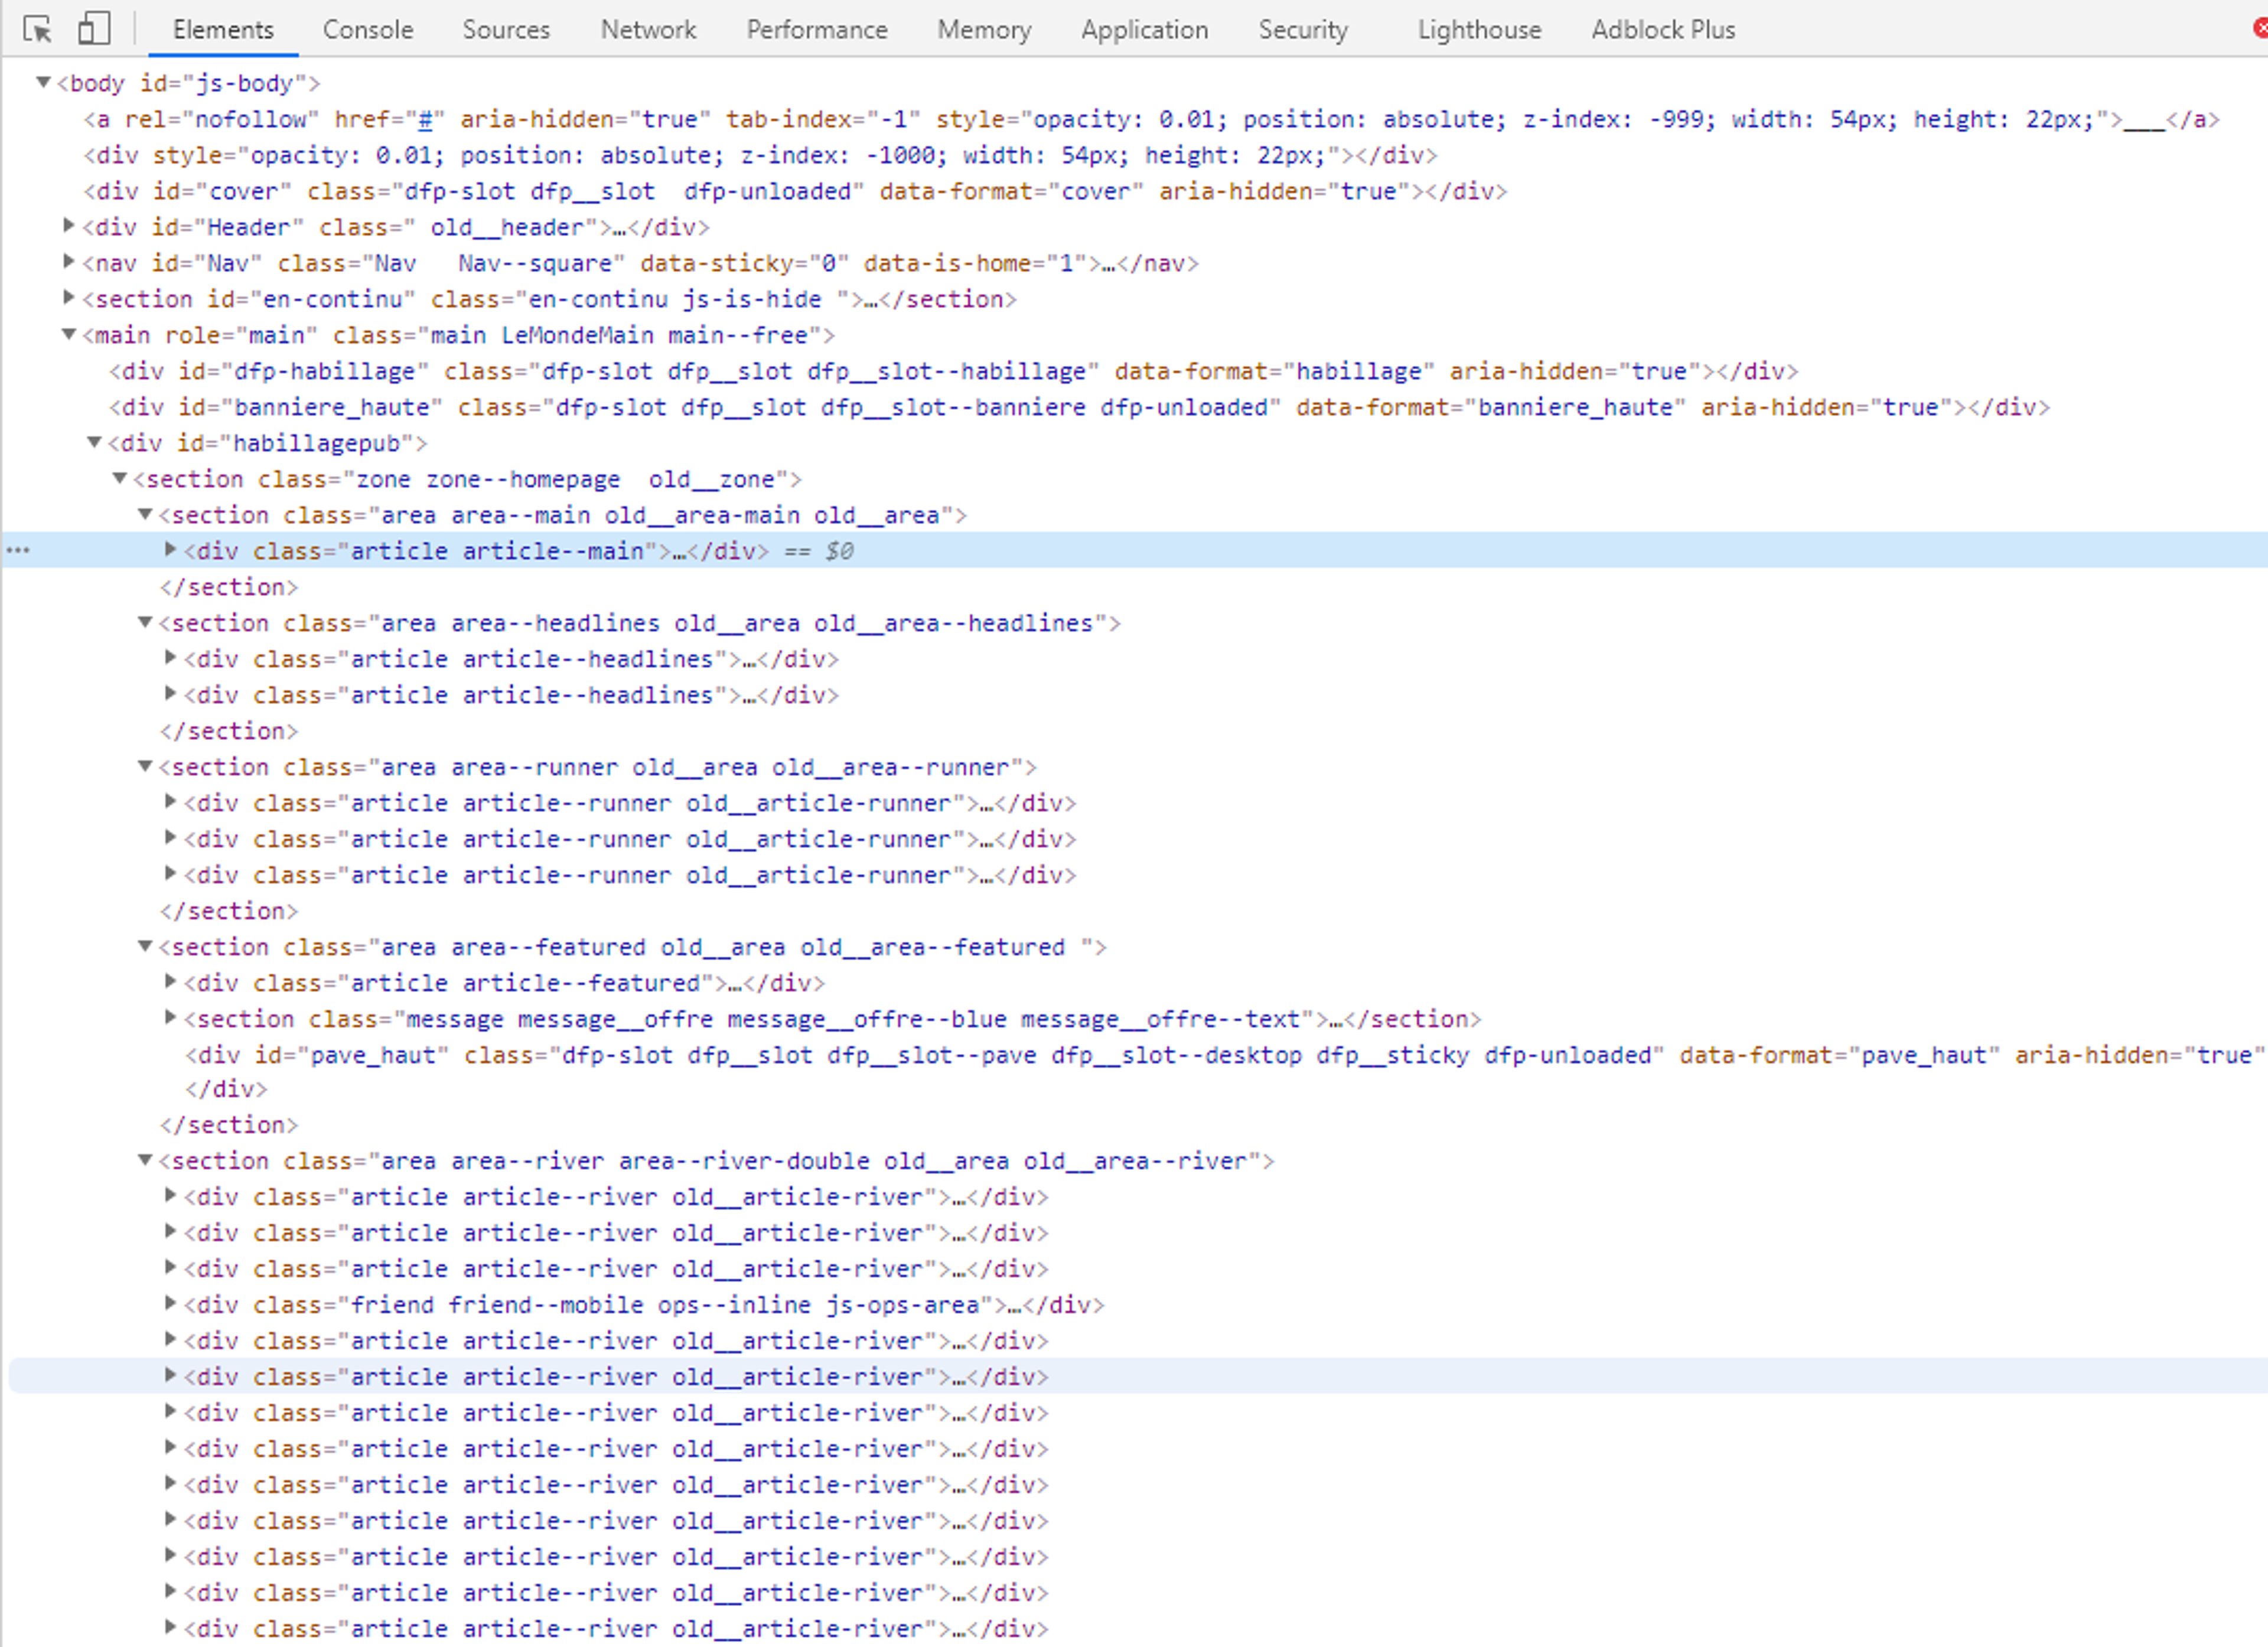Select the Elements tab
This screenshot has height=1647, width=2268.
coord(223,30)
